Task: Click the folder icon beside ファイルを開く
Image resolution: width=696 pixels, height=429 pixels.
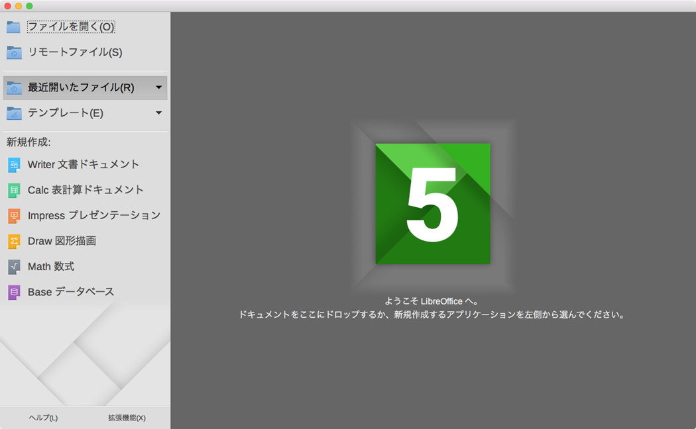Action: [x=13, y=27]
